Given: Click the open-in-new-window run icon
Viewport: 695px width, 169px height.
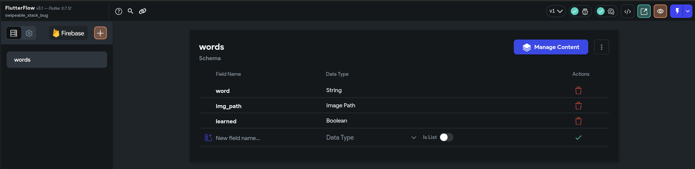Looking at the screenshot, I should (x=644, y=11).
